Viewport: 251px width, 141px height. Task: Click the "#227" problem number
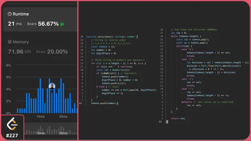[12, 135]
